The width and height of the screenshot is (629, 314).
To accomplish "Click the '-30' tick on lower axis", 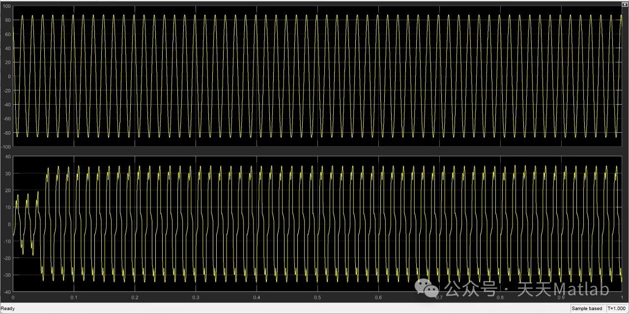I will point(7,275).
